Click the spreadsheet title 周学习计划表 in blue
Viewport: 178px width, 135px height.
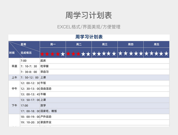coord(89,37)
